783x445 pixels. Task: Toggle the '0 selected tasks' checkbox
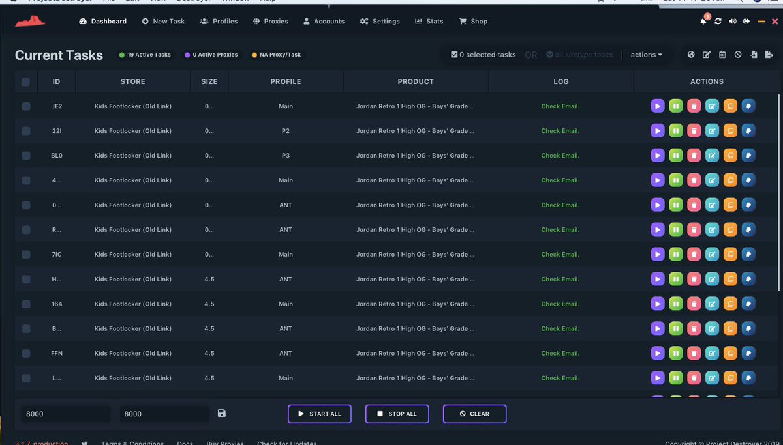454,55
